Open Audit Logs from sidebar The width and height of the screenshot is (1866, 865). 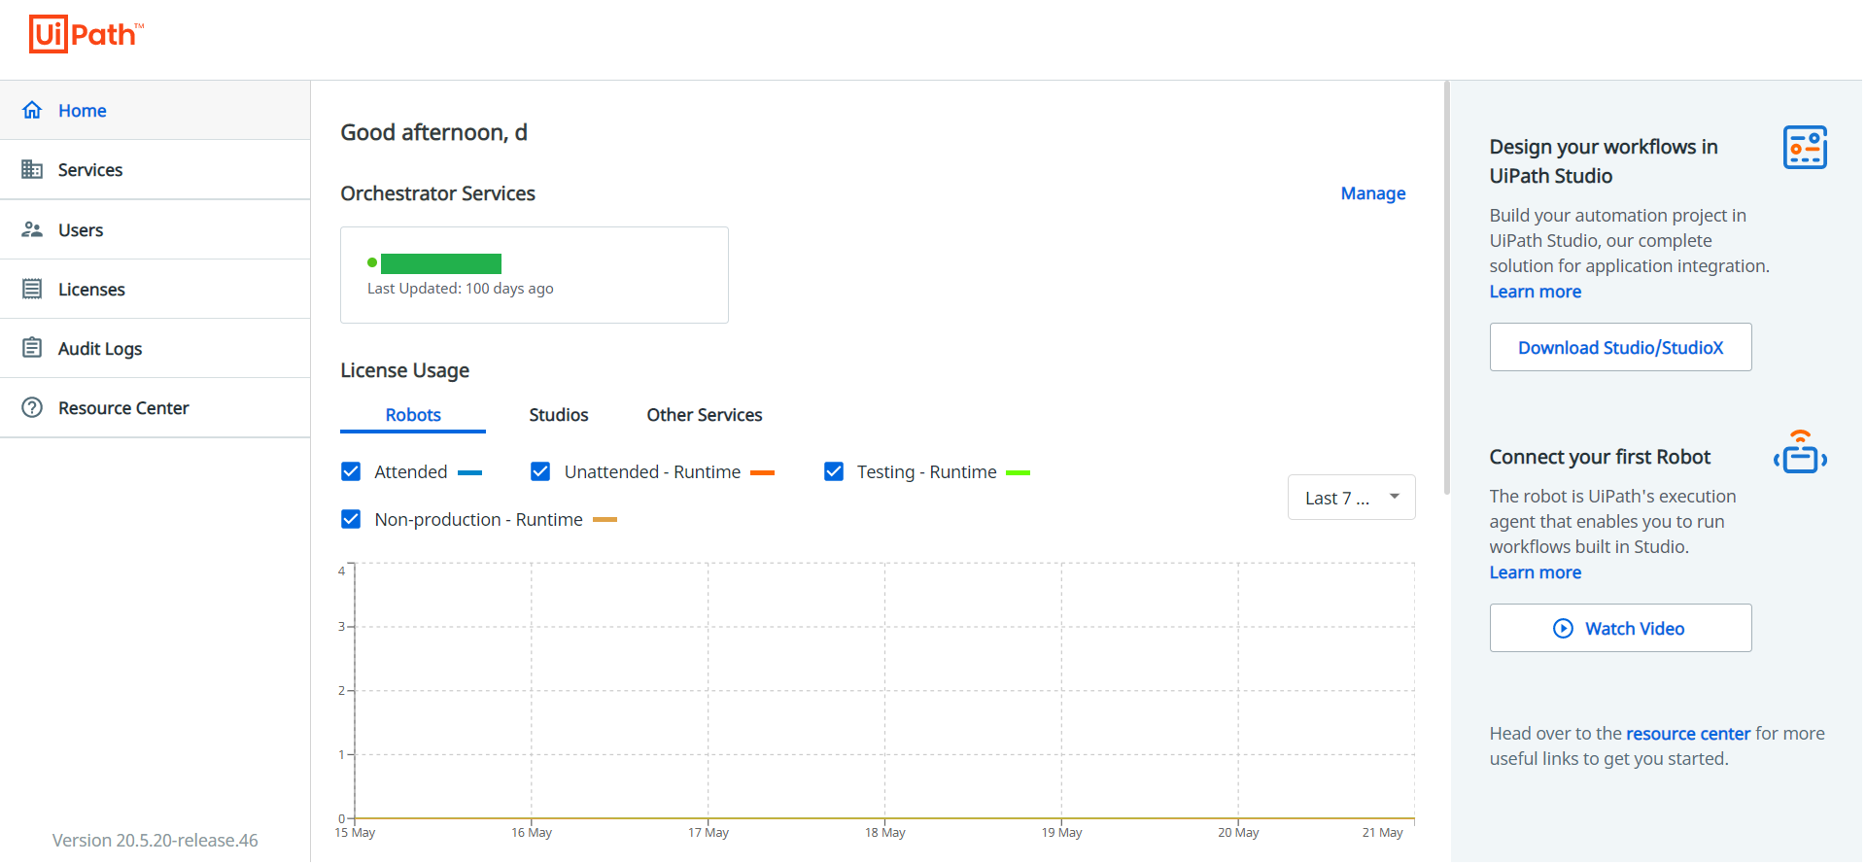(x=155, y=348)
